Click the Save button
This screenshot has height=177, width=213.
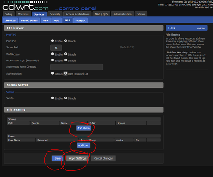(x=58, y=158)
